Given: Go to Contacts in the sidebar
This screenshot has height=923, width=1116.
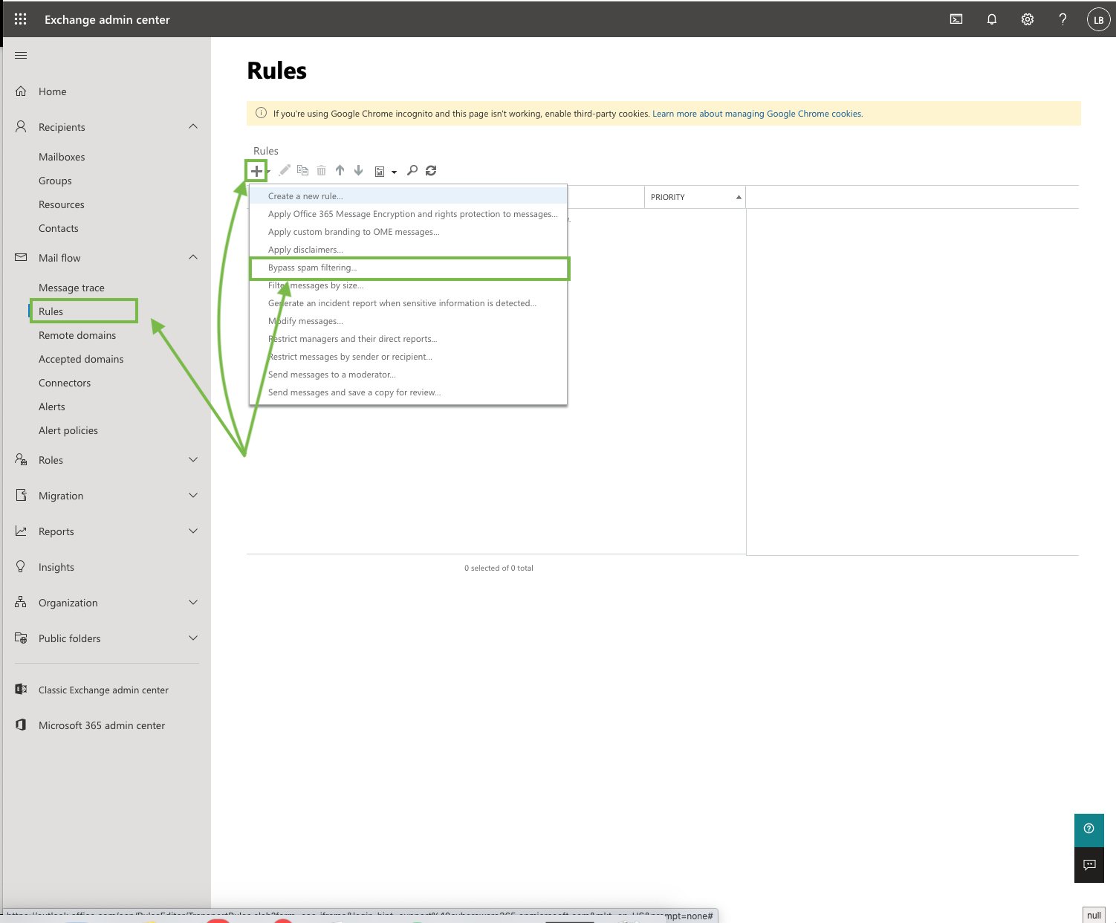Looking at the screenshot, I should pos(59,228).
